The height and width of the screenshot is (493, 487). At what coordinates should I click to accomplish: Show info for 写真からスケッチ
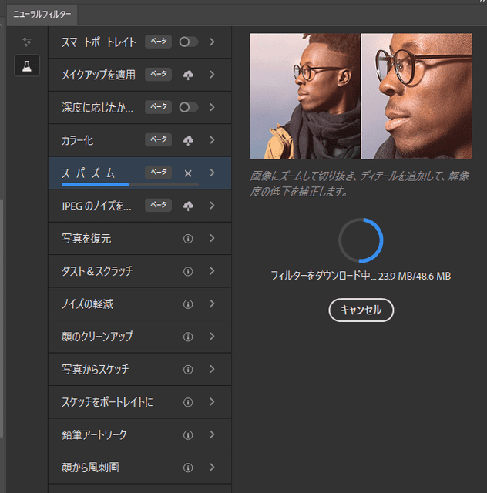pyautogui.click(x=188, y=370)
